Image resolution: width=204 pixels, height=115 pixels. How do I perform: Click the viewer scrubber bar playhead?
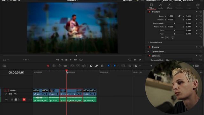coord(77,56)
